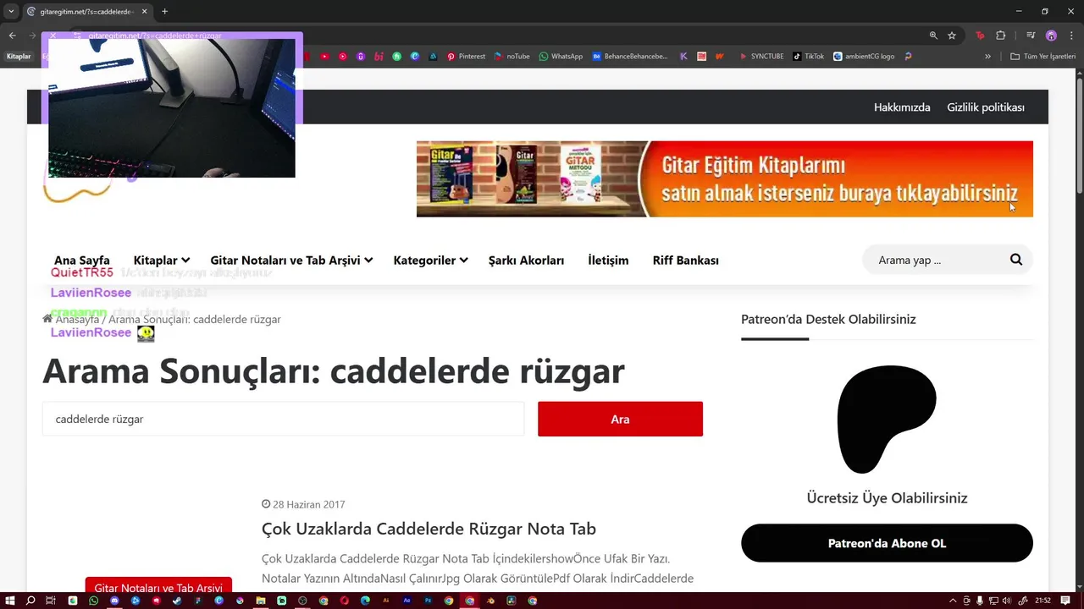Image resolution: width=1084 pixels, height=609 pixels.
Task: Open Çok Uzaklarda Caddelerde Rüzgar Nota Tab article
Action: 429,529
